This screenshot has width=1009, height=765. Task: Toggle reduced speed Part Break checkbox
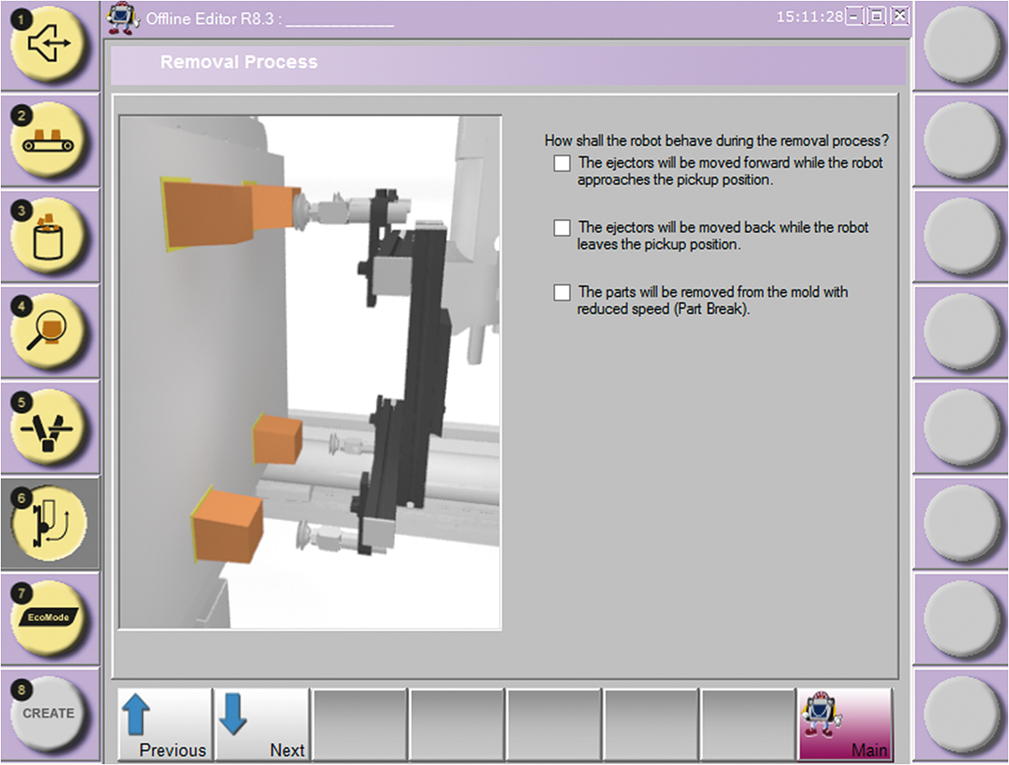(561, 293)
